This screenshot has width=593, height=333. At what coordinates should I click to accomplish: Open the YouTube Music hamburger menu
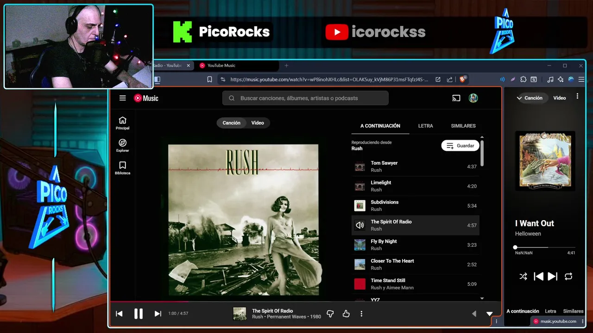pos(122,98)
